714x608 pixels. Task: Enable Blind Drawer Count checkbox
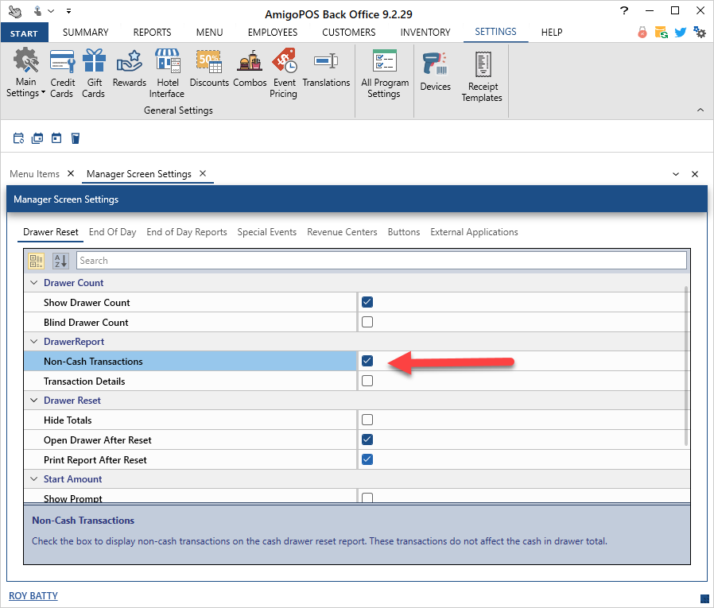click(367, 322)
